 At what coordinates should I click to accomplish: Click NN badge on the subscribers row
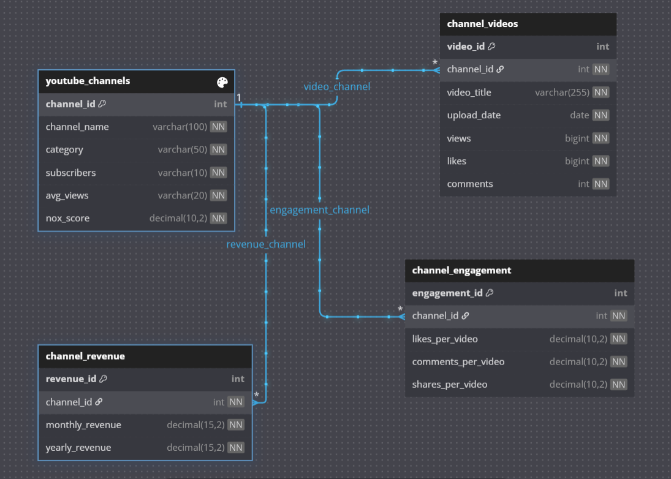[x=218, y=173]
